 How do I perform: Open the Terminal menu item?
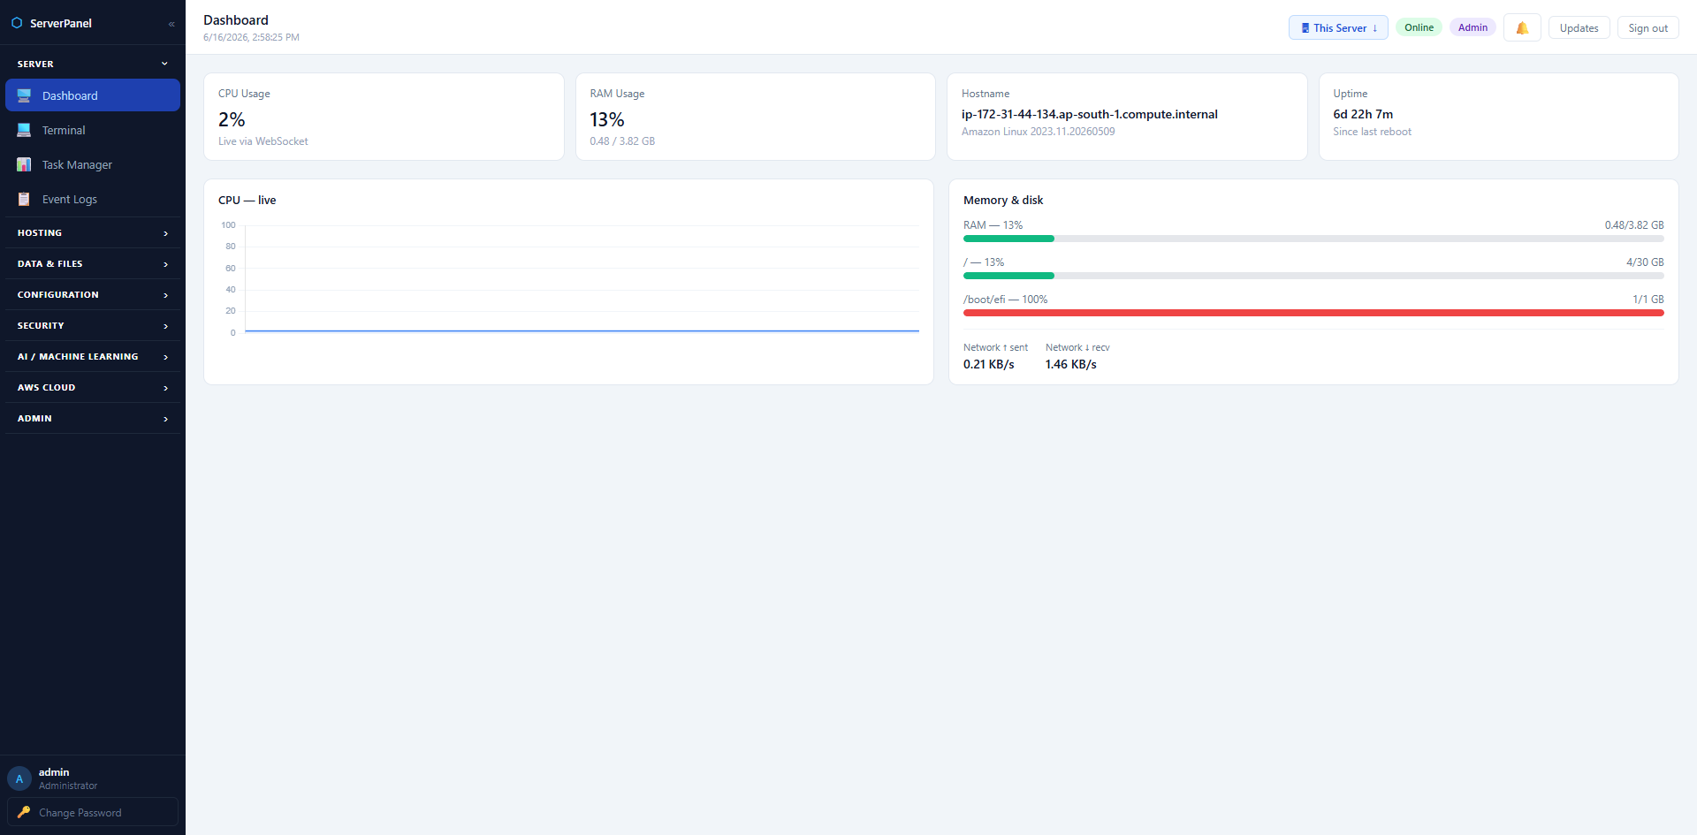(93, 130)
